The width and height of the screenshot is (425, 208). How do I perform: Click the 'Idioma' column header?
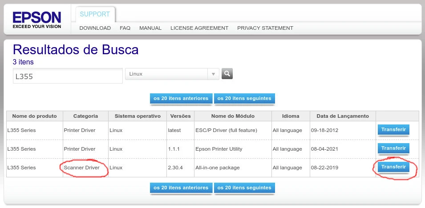tap(291, 116)
